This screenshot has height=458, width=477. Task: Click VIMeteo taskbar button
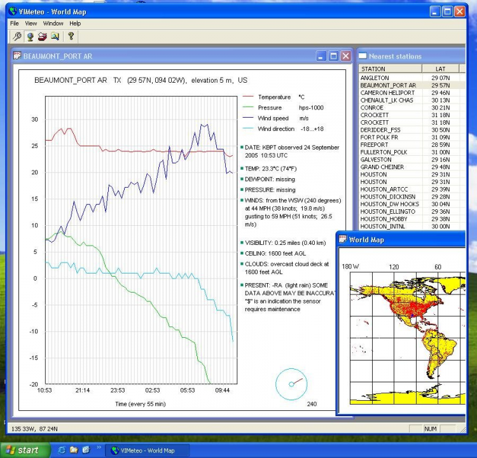(x=142, y=450)
